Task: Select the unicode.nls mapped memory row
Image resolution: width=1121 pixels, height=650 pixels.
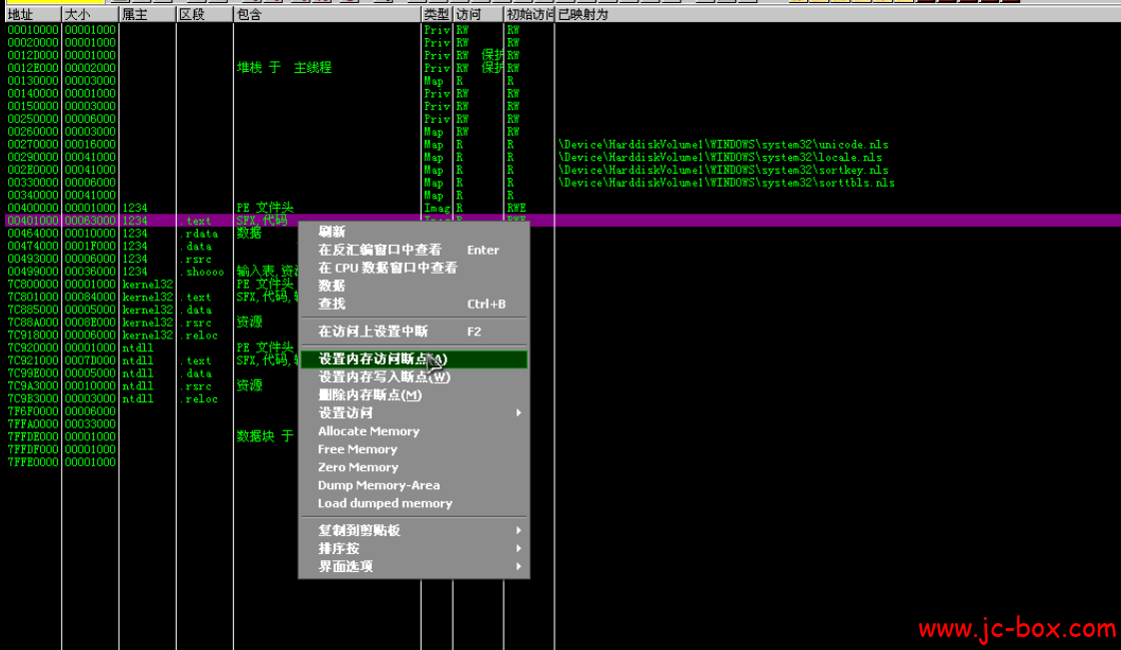Action: tap(723, 145)
